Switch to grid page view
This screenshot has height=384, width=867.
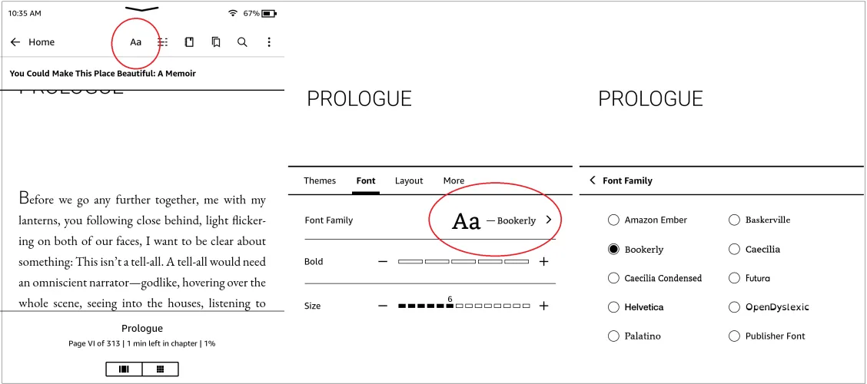click(x=160, y=369)
